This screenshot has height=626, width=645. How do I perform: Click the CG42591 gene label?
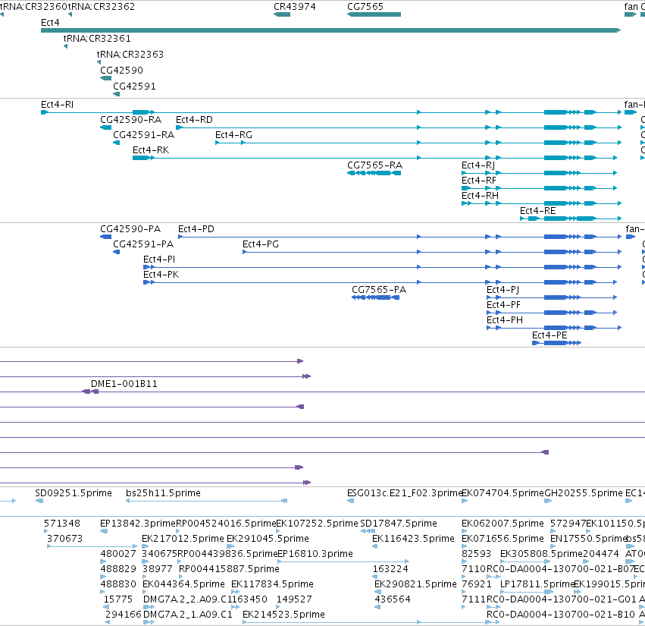coord(134,87)
